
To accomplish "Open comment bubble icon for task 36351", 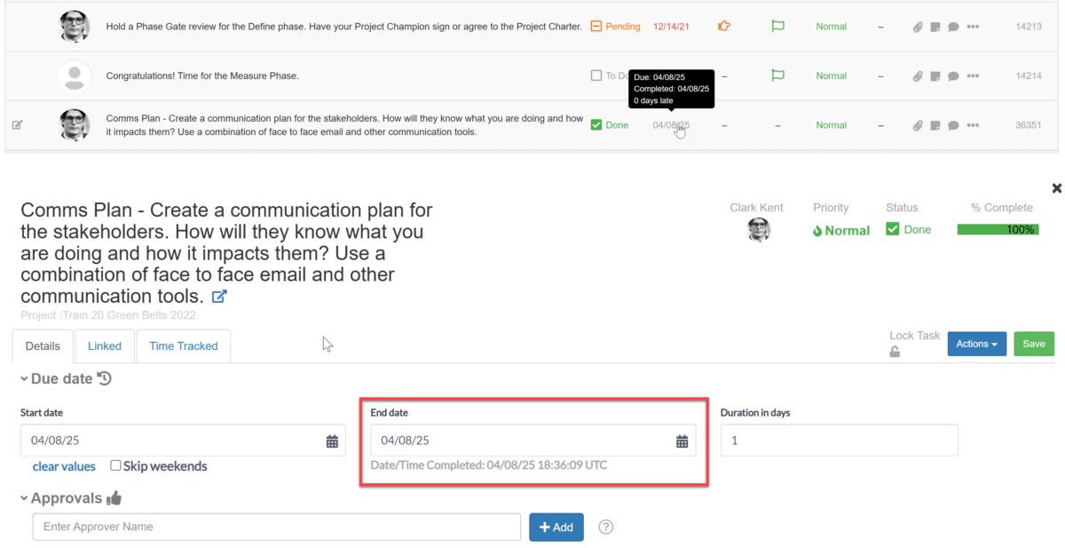I will tap(953, 125).
